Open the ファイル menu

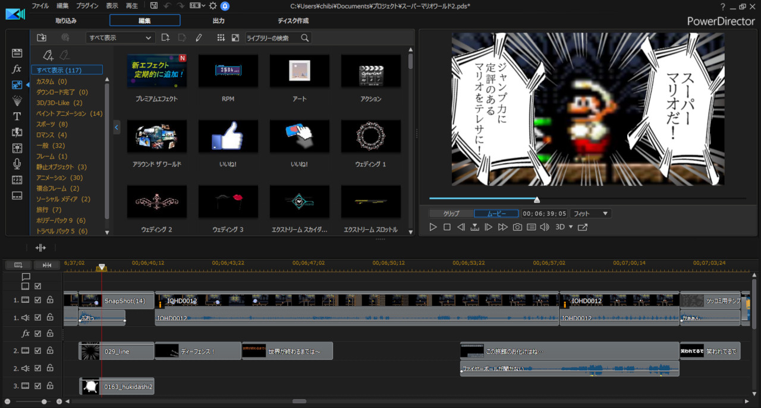coord(40,5)
